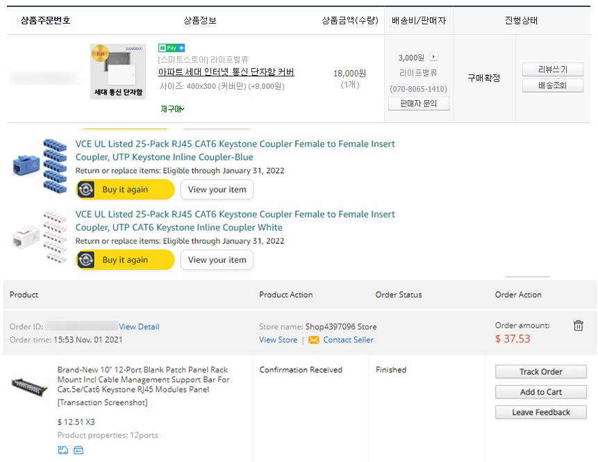This screenshot has height=462, width=598.
Task: Click the blue keystone coupler thumbnail
Action: pos(40,166)
